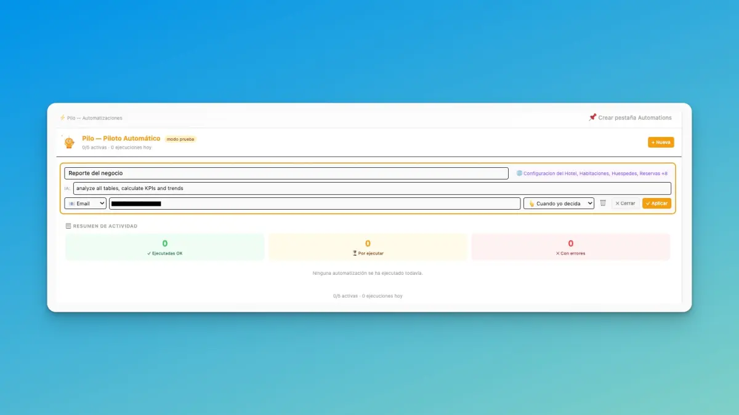Click the Pilo — Piloto Automático title

point(121,138)
